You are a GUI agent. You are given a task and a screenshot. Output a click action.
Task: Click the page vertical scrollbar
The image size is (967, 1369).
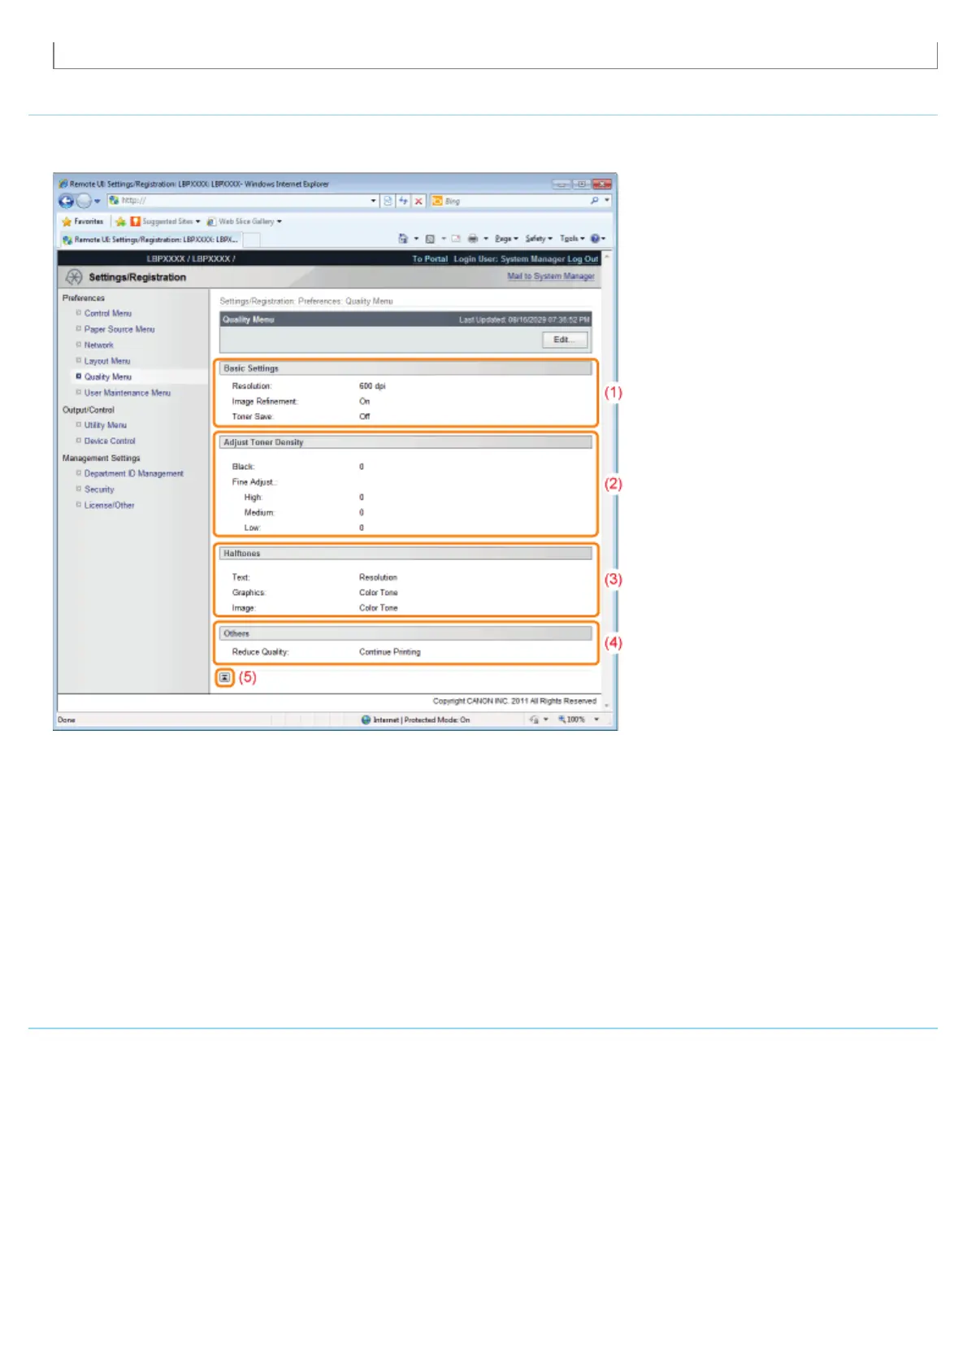607,480
